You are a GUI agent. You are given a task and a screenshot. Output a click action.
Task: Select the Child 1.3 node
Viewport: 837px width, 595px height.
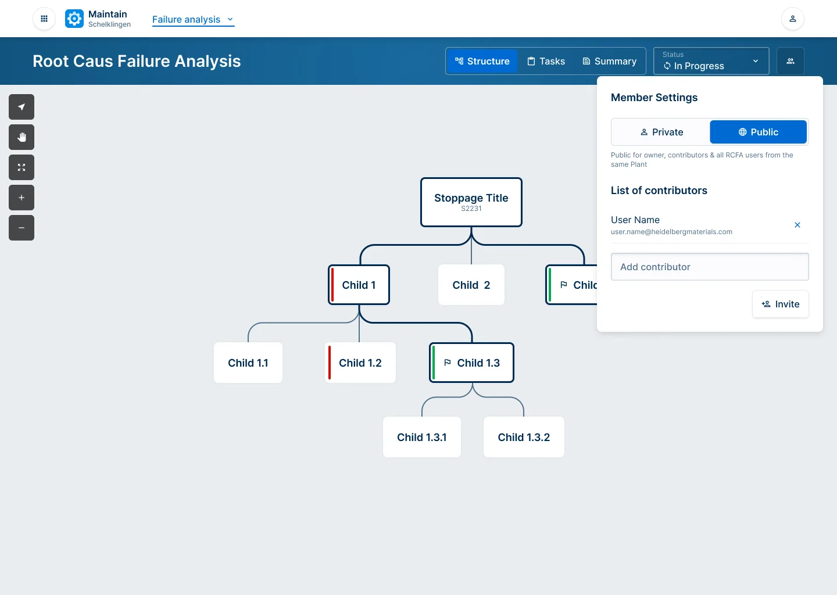[471, 363]
